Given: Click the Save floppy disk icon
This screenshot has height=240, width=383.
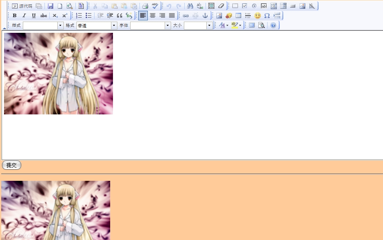Looking at the screenshot, I should 50,6.
